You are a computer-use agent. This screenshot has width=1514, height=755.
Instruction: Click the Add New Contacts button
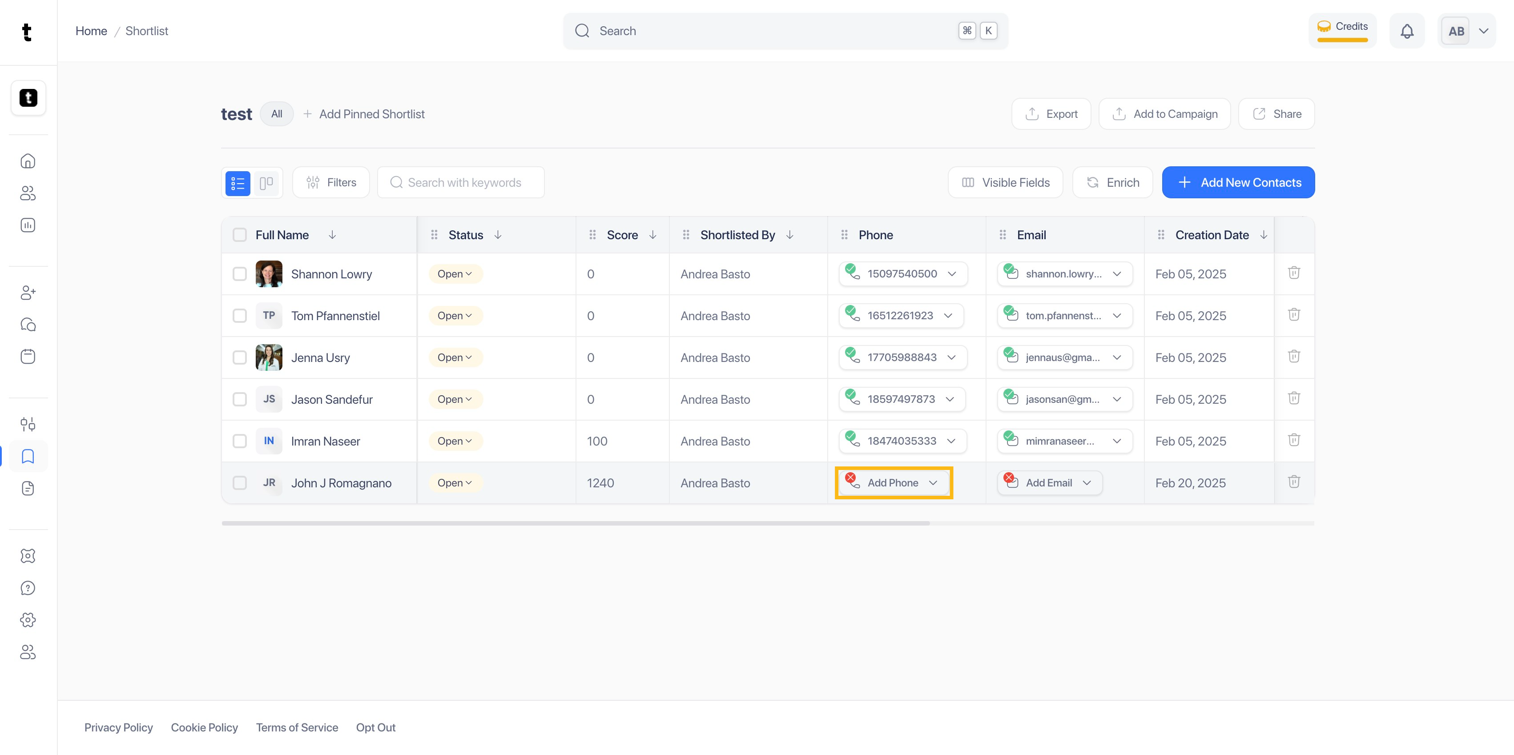pos(1238,183)
